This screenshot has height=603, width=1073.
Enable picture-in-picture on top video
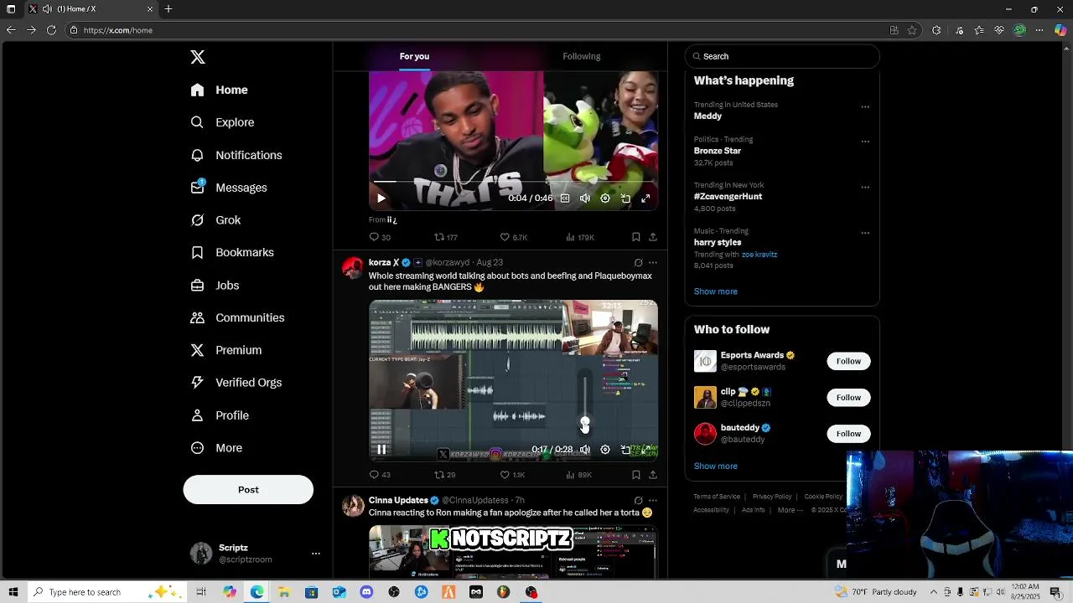625,198
